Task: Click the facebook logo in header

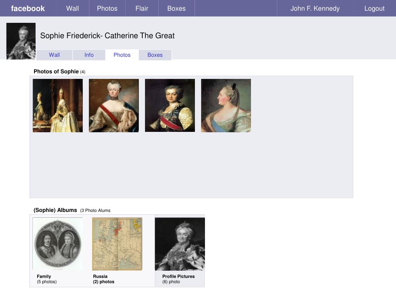Action: (28, 9)
